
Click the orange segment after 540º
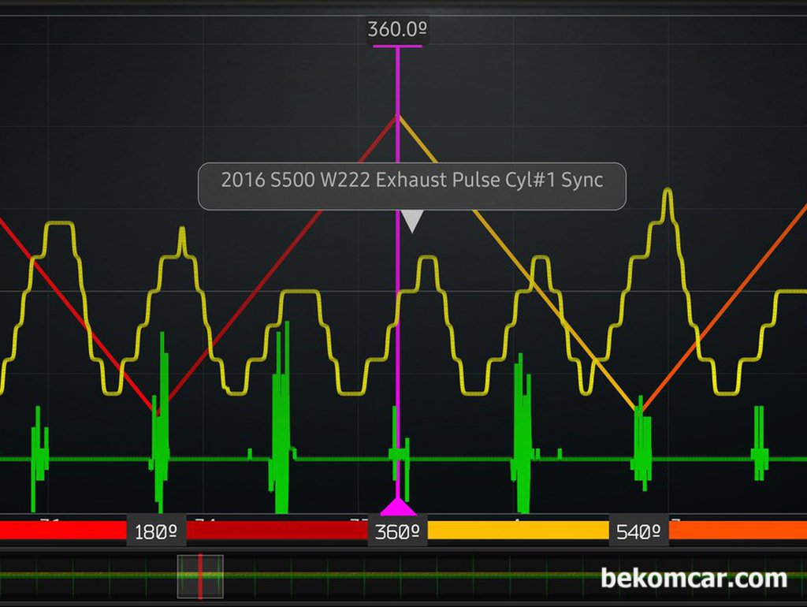click(x=737, y=531)
